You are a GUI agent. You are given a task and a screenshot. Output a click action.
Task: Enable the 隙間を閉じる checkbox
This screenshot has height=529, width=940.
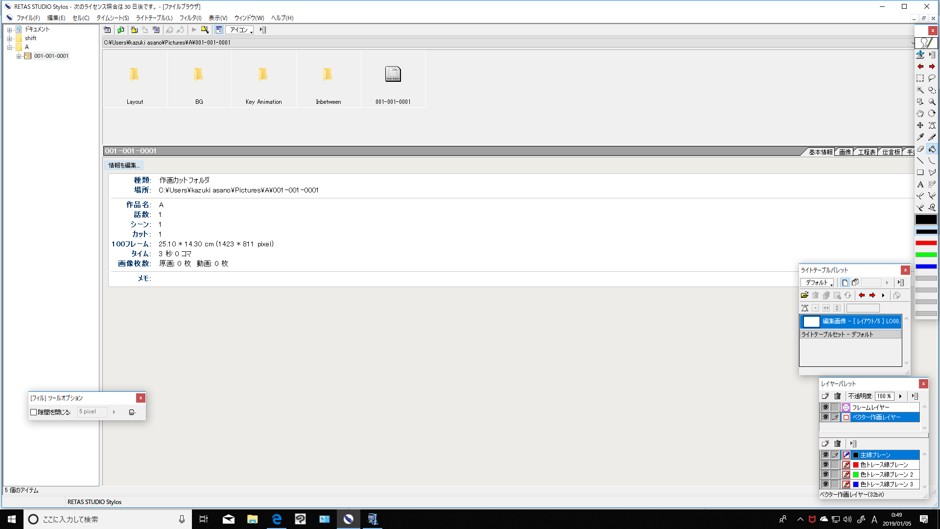(x=34, y=412)
